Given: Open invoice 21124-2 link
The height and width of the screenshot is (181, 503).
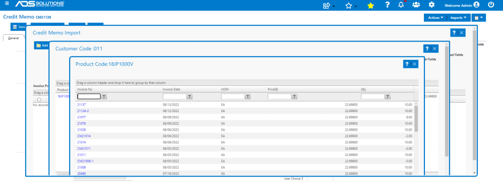Looking at the screenshot, I should 83,111.
